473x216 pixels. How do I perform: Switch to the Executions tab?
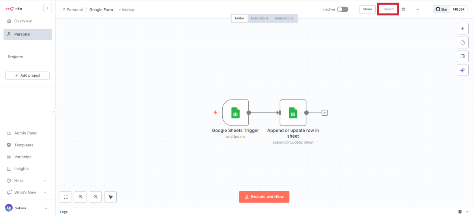coord(259,18)
